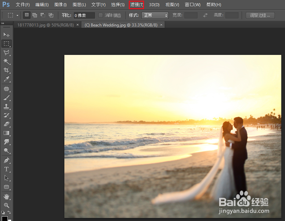Select the Rectangular Marquee tool in toolbox
This screenshot has height=221, width=285.
tap(6, 44)
